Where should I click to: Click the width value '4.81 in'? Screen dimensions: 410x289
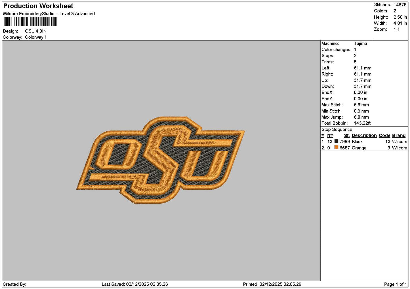pyautogui.click(x=400, y=23)
